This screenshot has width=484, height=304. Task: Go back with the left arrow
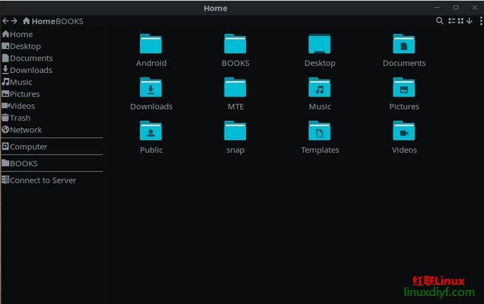5,21
